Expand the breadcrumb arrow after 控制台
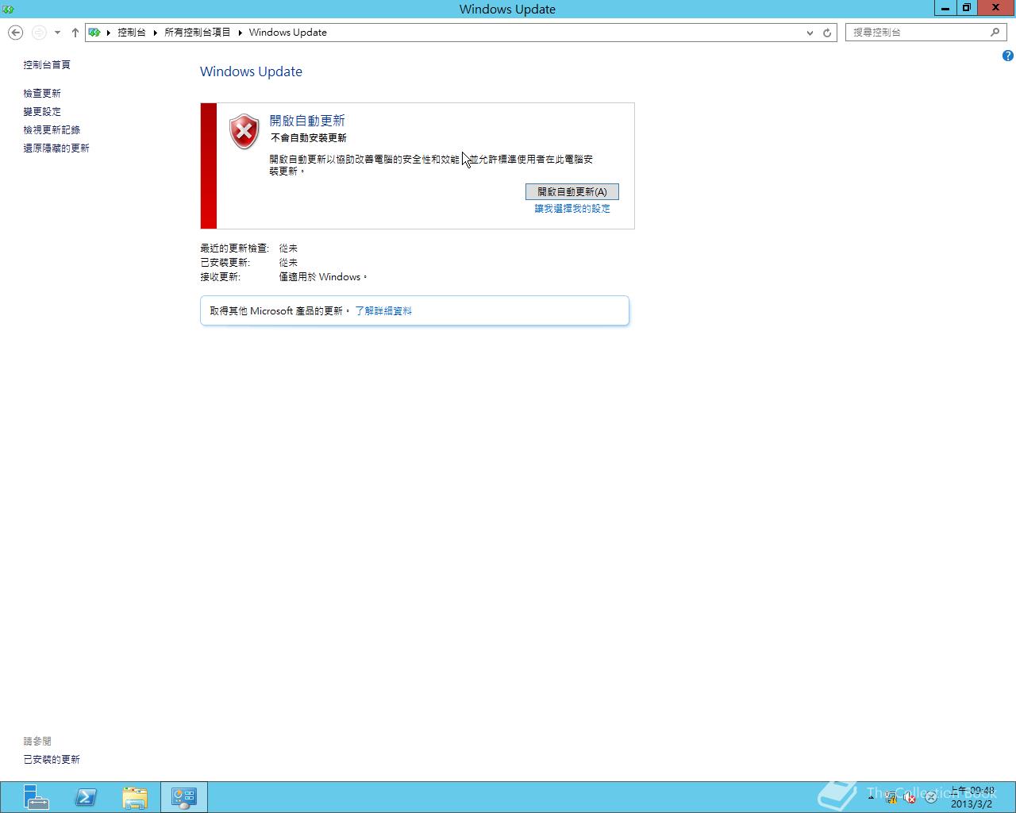 click(156, 33)
